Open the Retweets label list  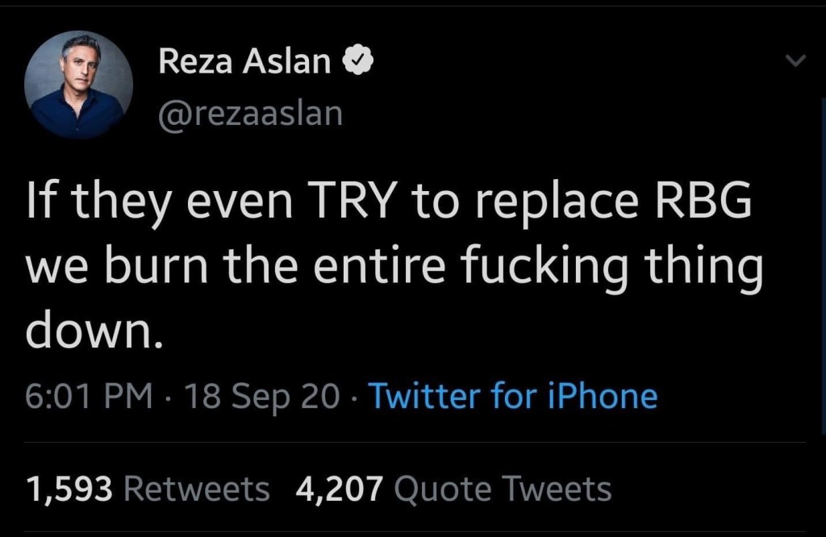[197, 489]
